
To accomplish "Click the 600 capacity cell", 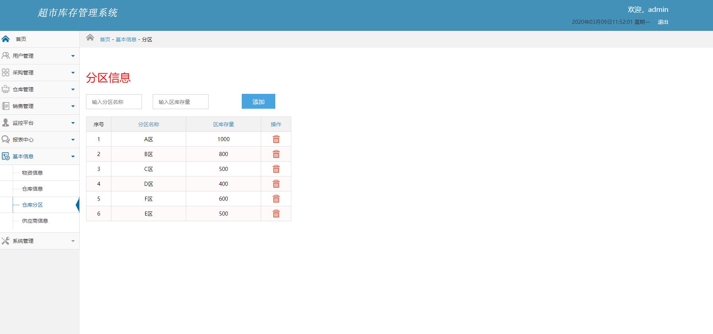I will point(224,199).
